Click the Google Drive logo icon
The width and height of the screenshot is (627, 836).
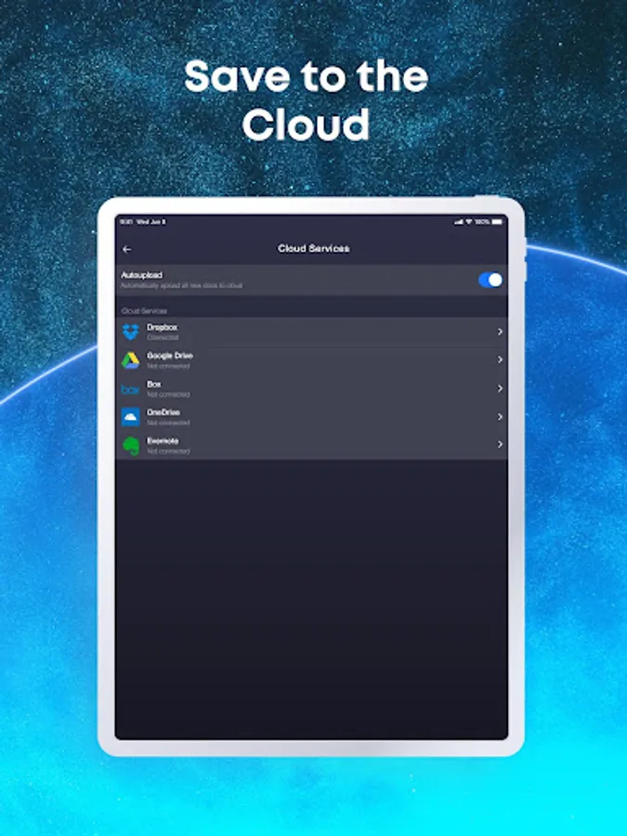coord(131,360)
